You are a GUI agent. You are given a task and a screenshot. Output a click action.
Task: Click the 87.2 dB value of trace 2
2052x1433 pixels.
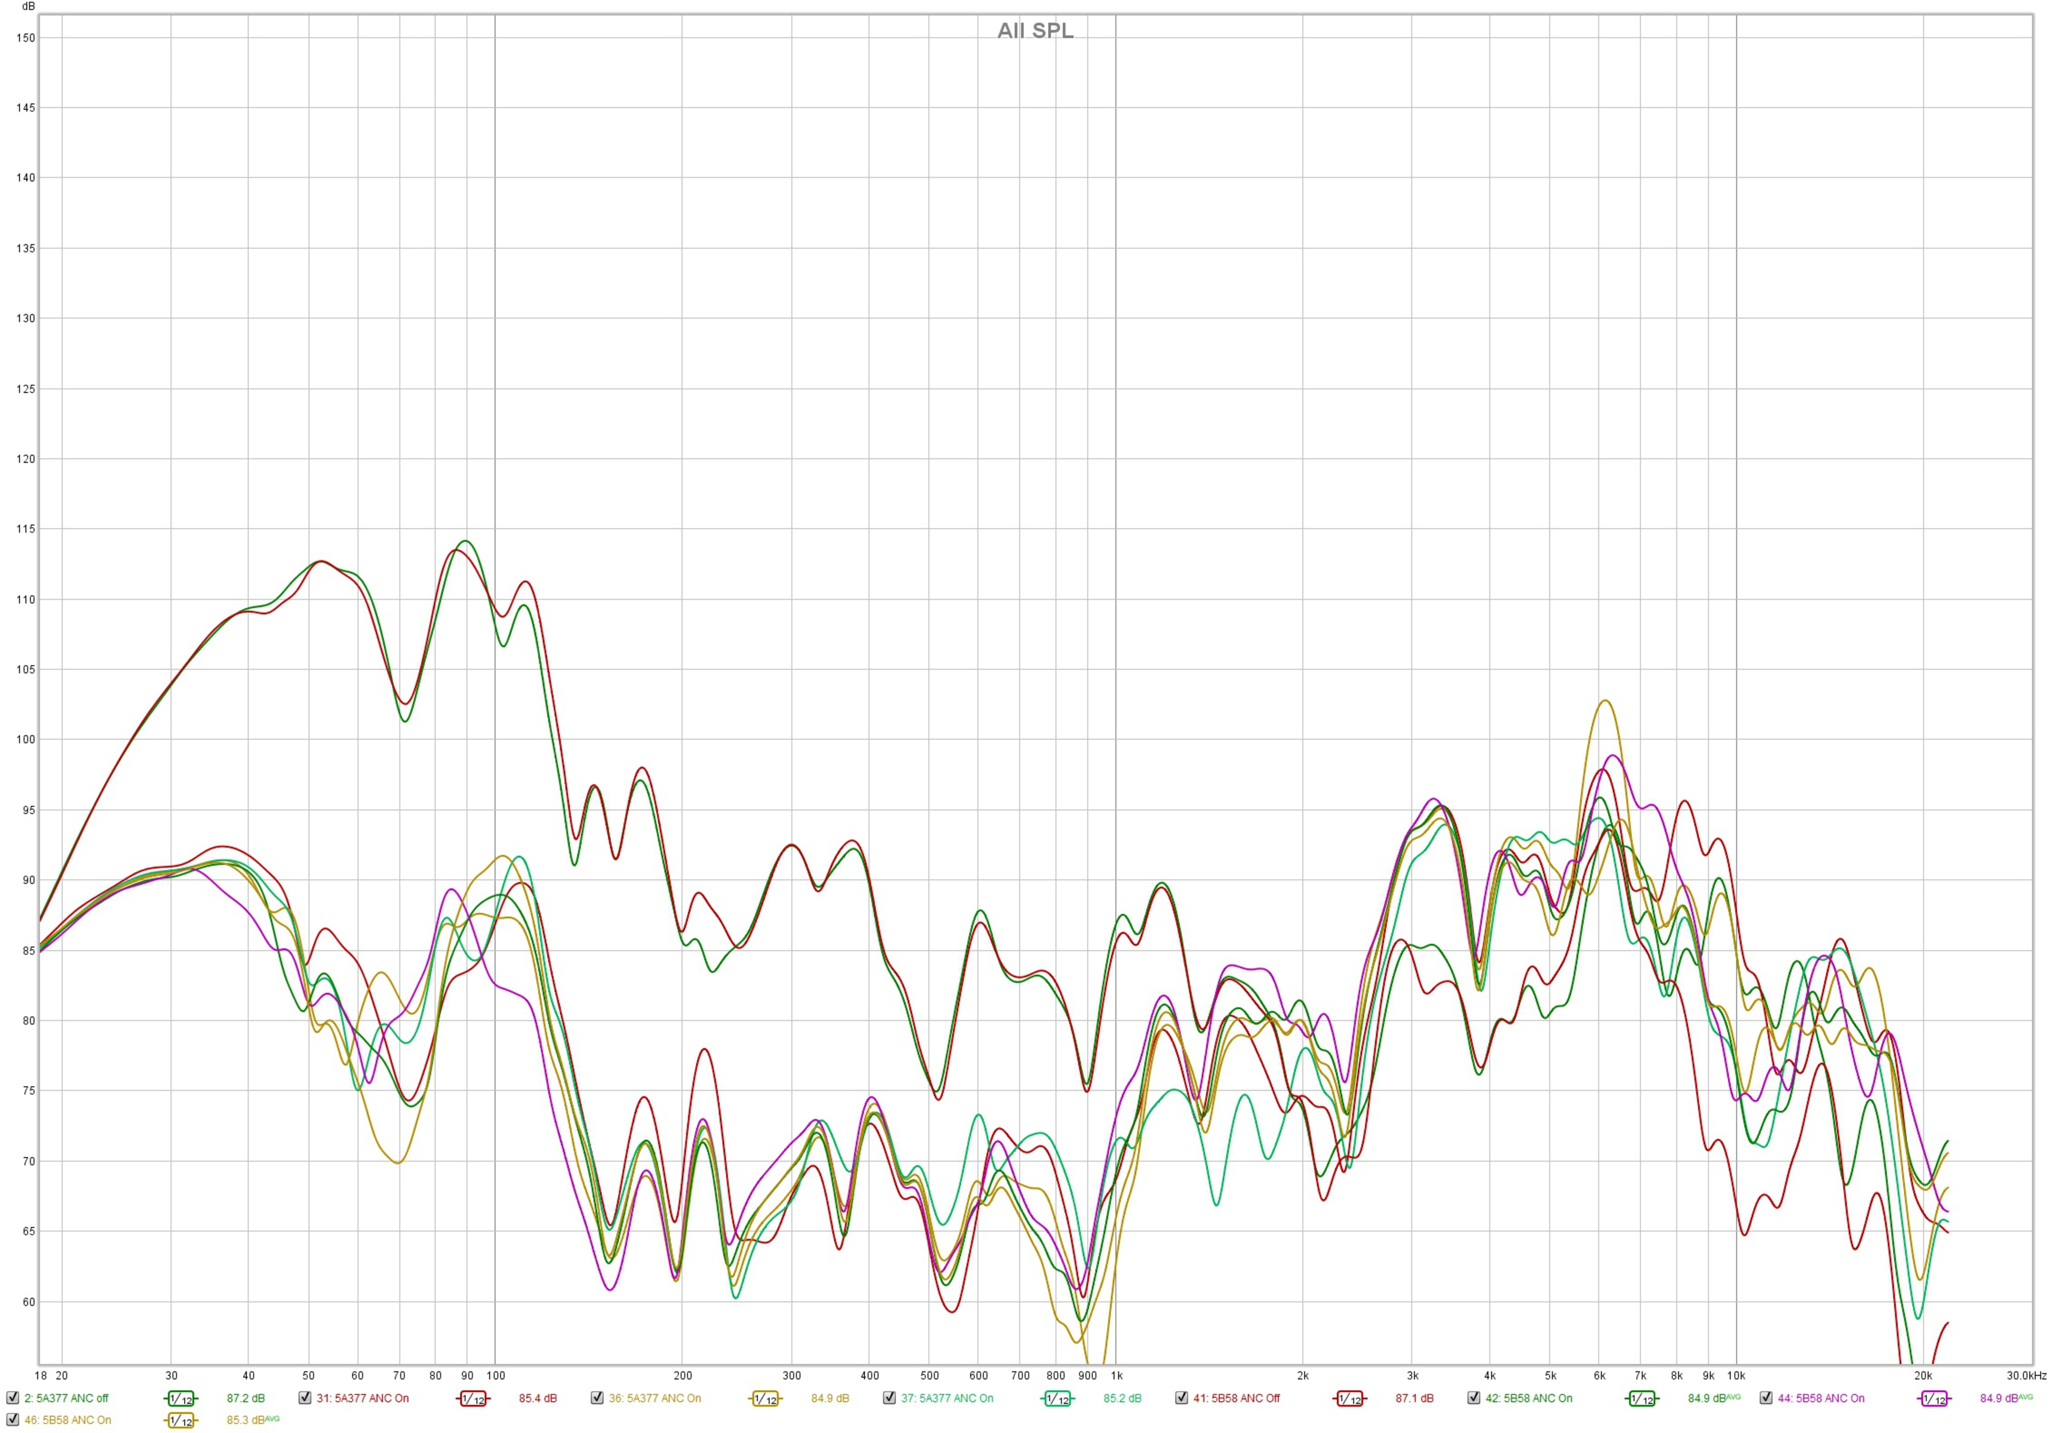[246, 1398]
